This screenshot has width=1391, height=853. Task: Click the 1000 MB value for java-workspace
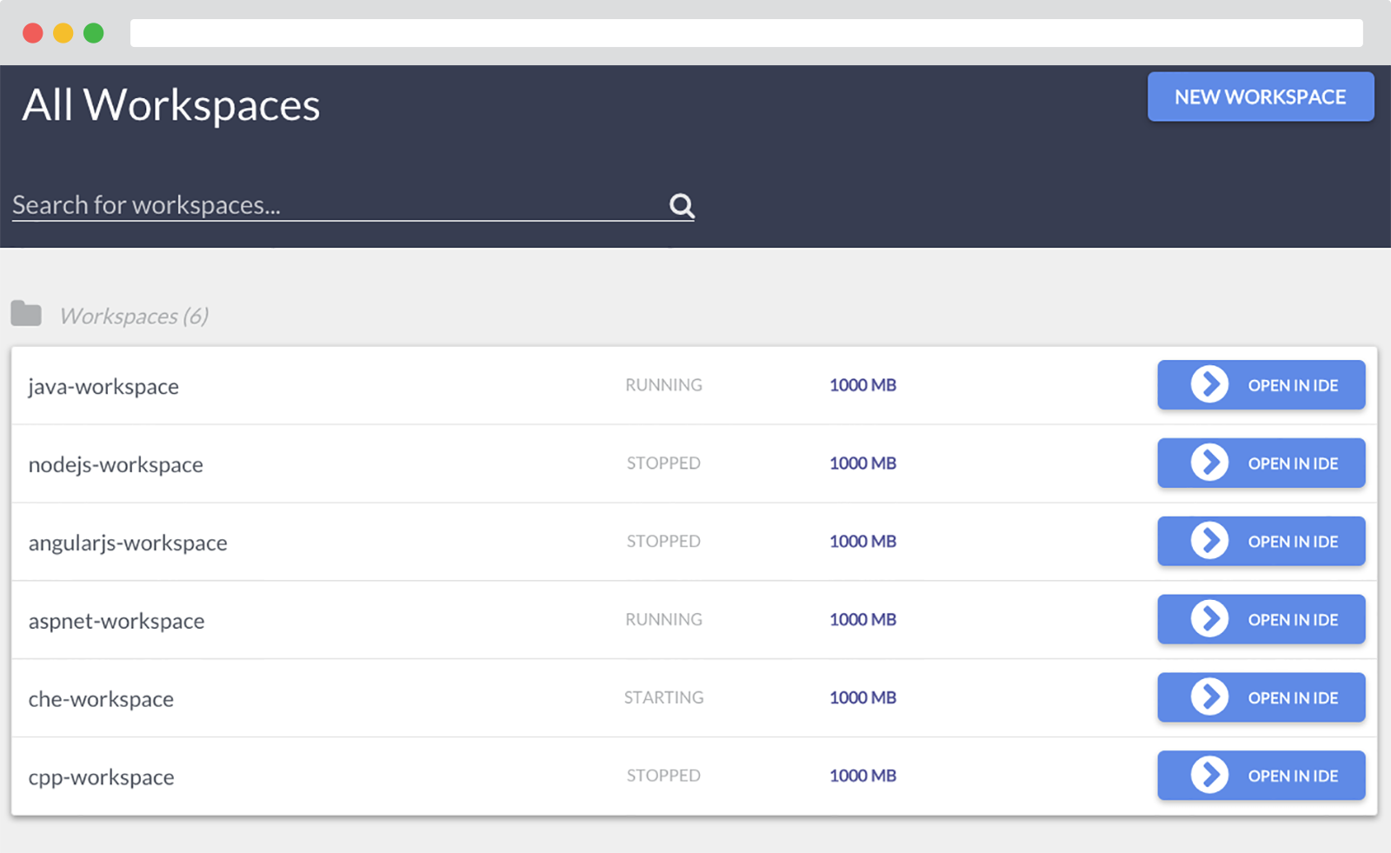862,385
